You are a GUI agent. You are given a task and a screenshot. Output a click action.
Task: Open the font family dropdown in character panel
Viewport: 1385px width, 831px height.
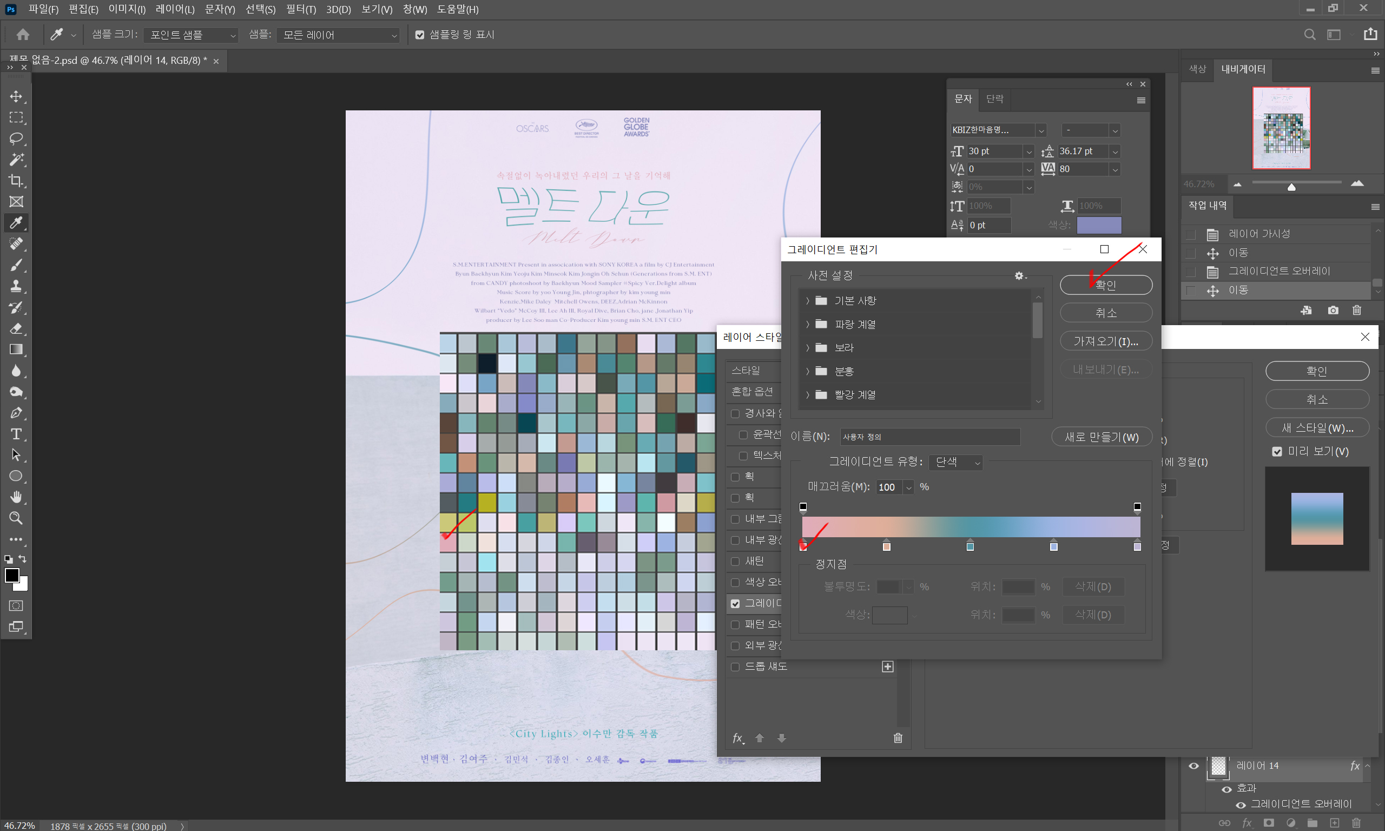(1041, 130)
